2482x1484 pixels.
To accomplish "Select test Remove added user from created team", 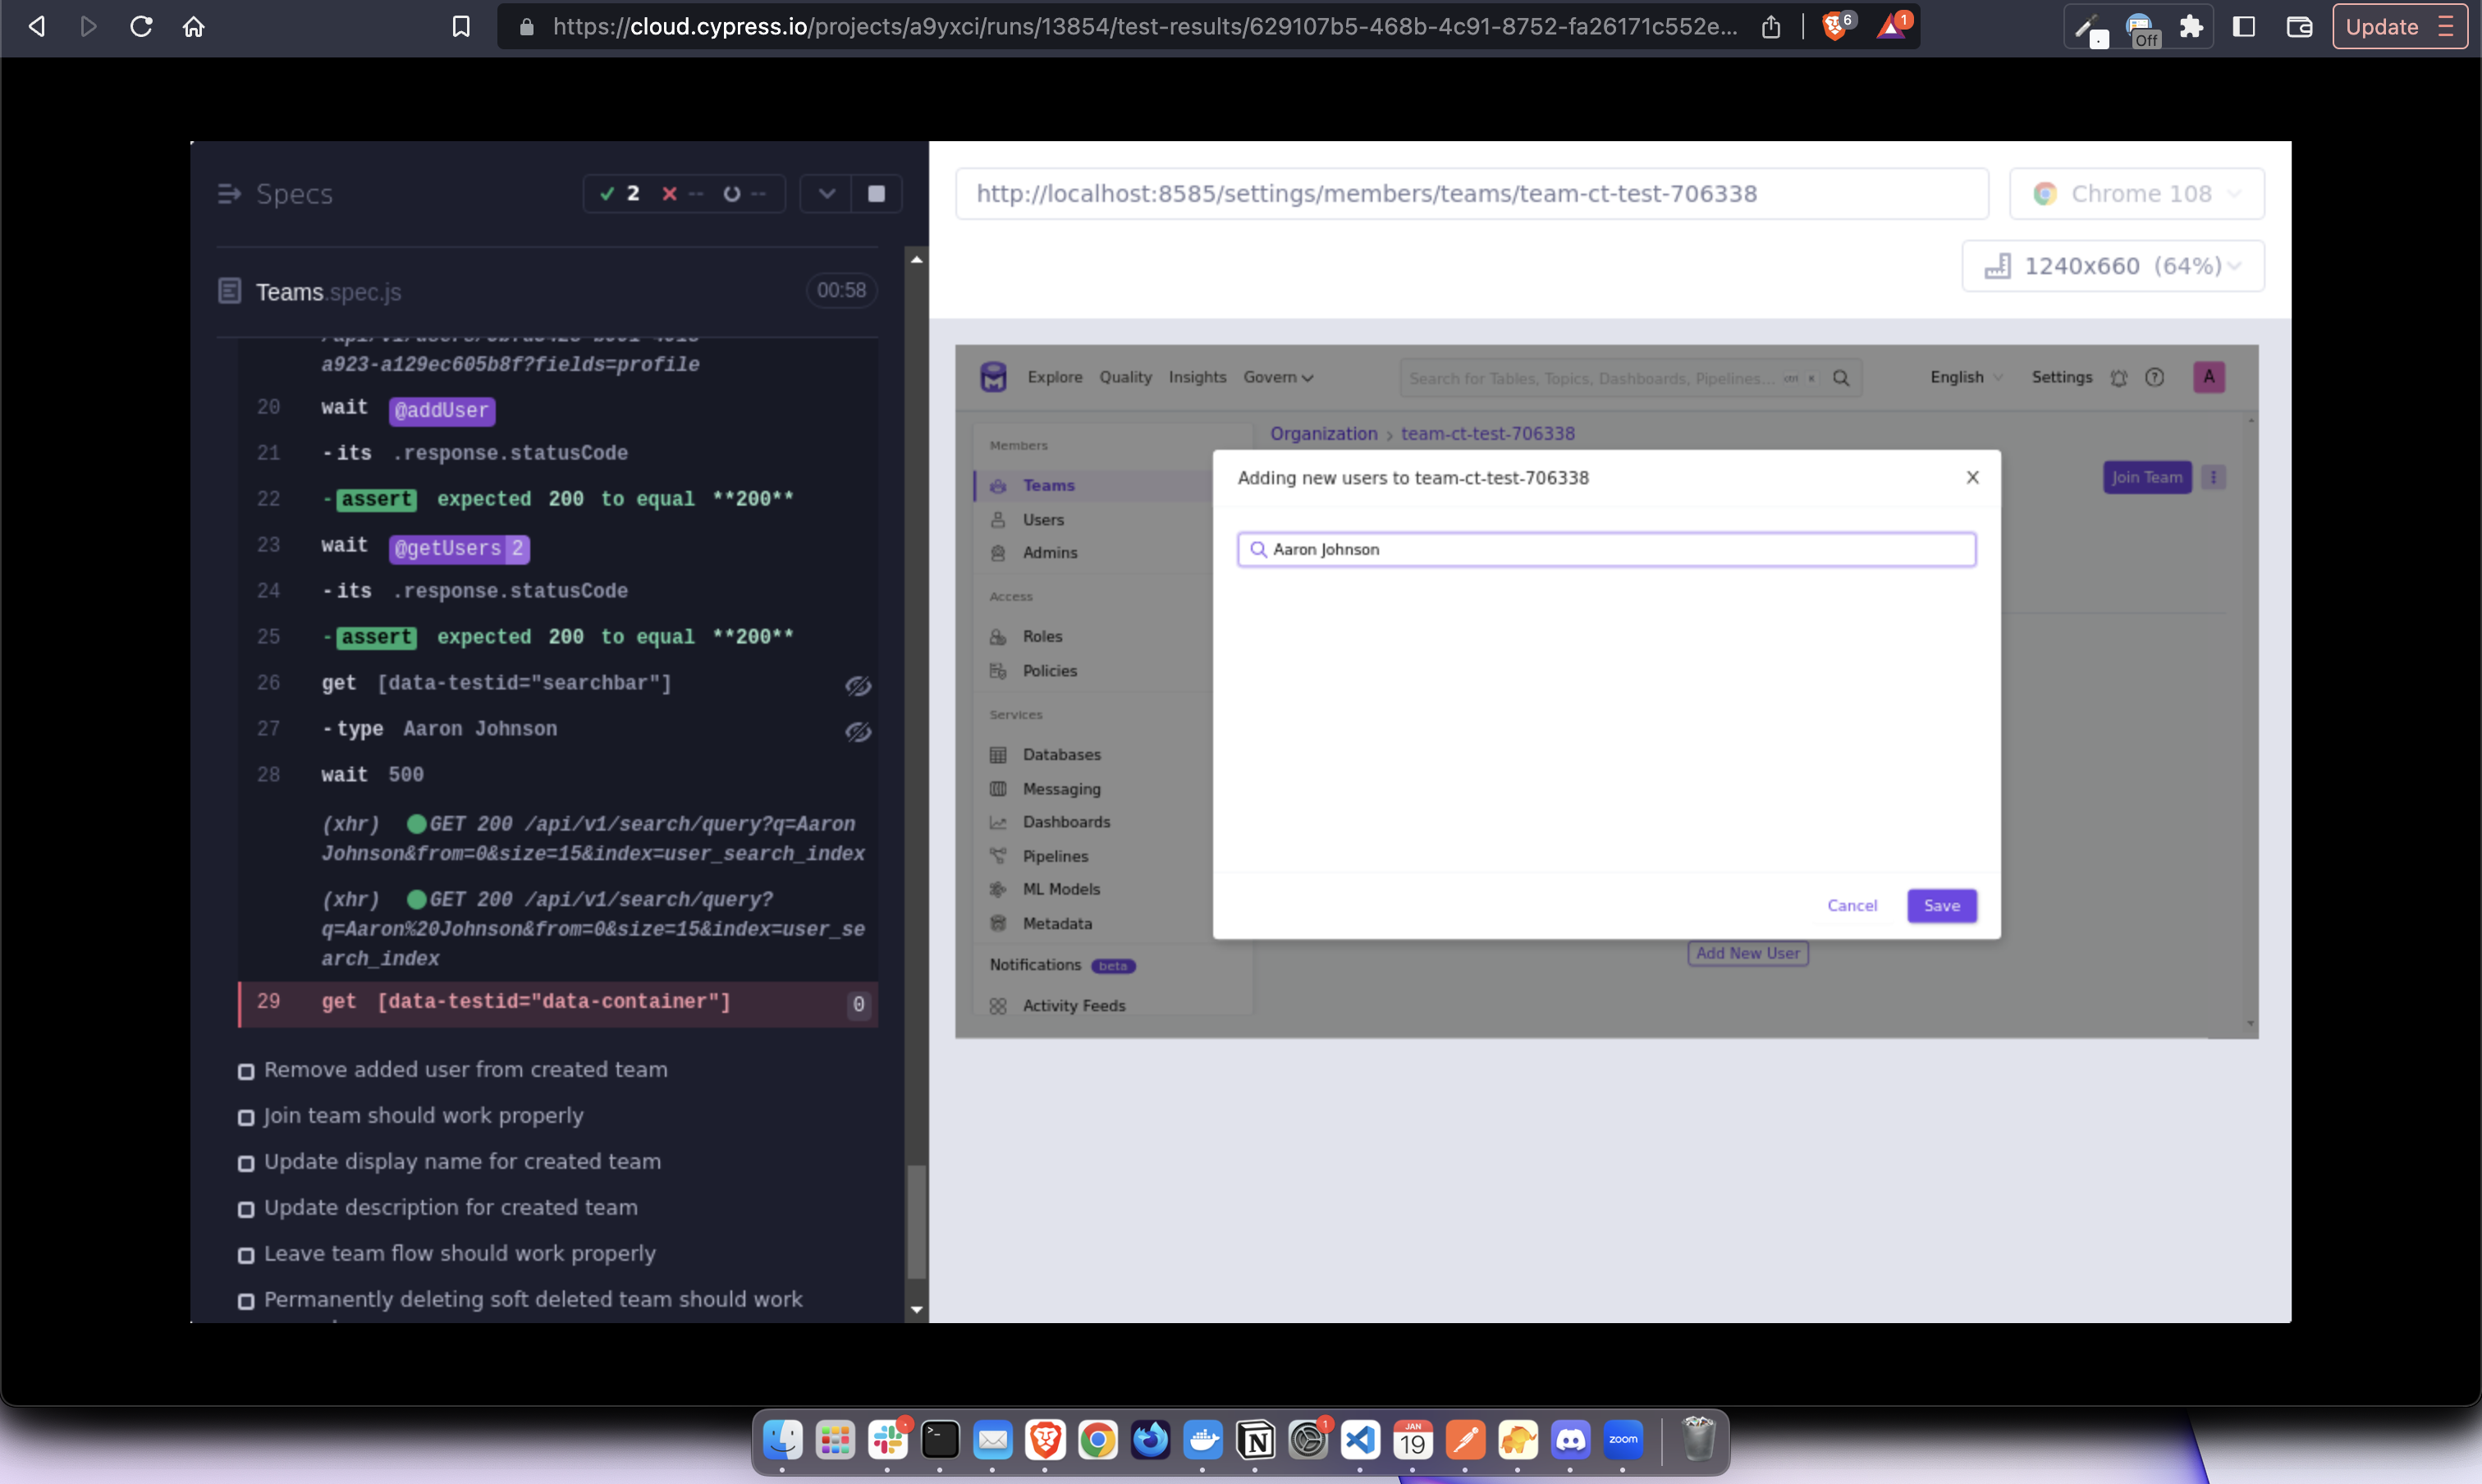I will [466, 1069].
